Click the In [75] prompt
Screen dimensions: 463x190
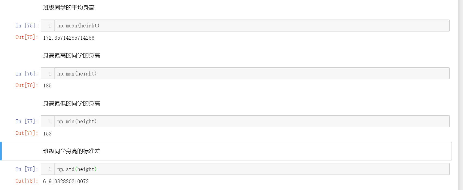27,26
